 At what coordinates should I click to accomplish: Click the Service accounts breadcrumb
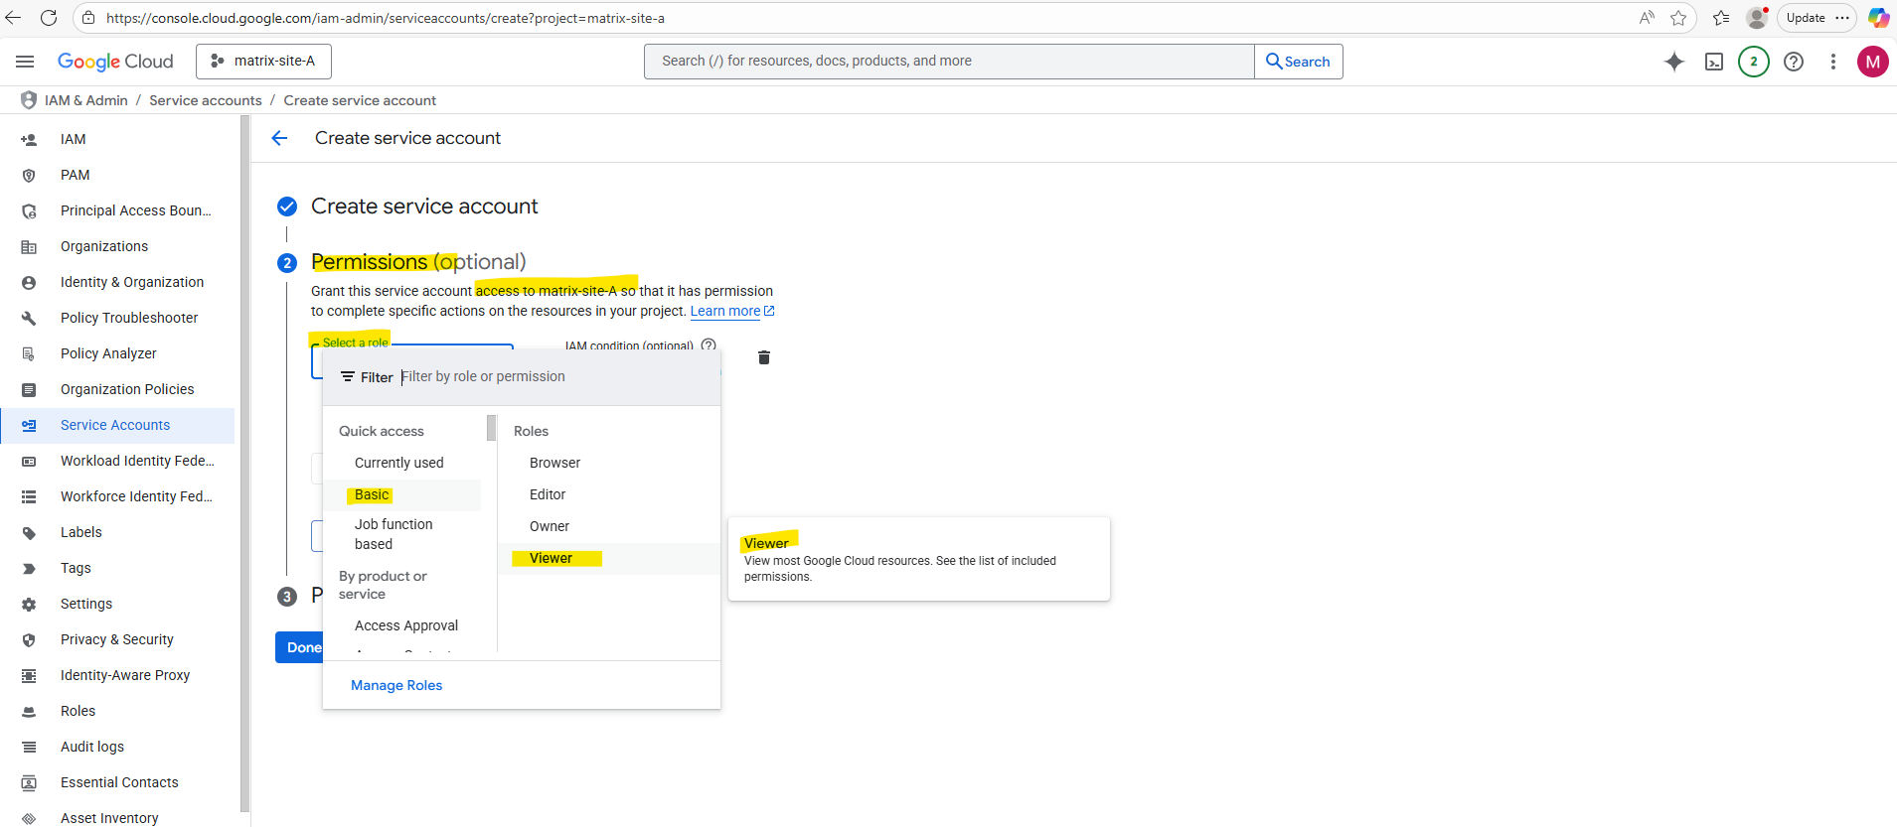point(206,100)
